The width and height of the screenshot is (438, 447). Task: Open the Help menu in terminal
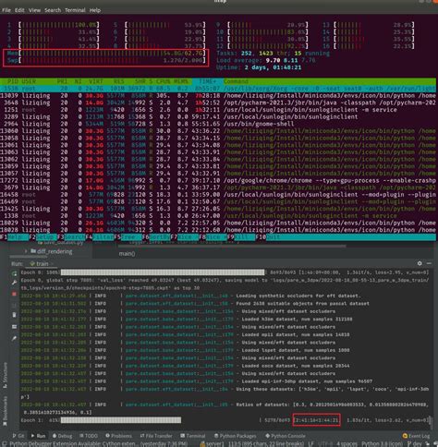95,10
